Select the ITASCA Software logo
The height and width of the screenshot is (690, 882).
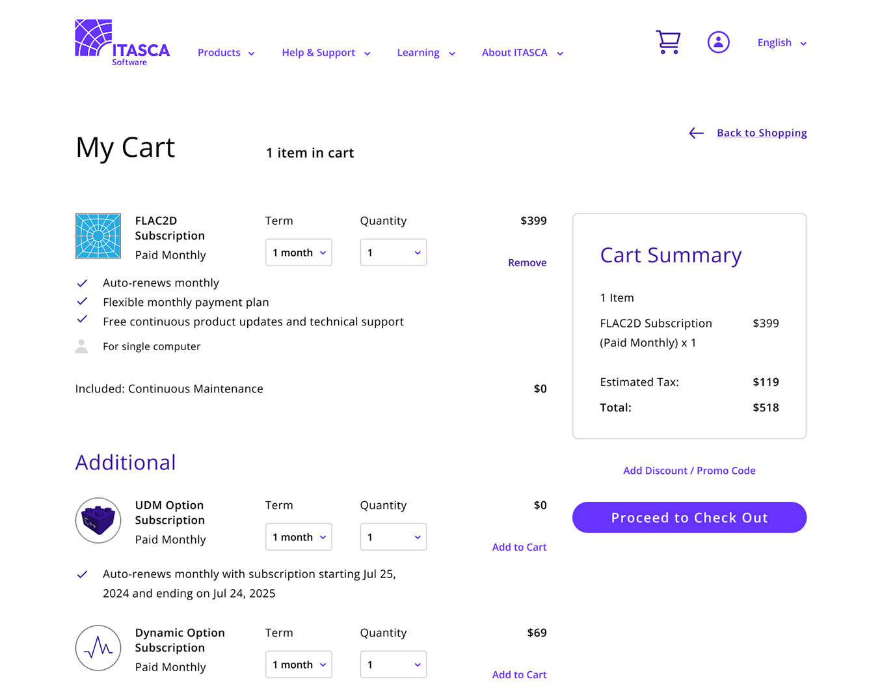[121, 40]
